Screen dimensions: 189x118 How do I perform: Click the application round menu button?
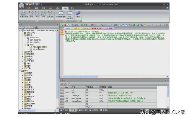[22, 6]
